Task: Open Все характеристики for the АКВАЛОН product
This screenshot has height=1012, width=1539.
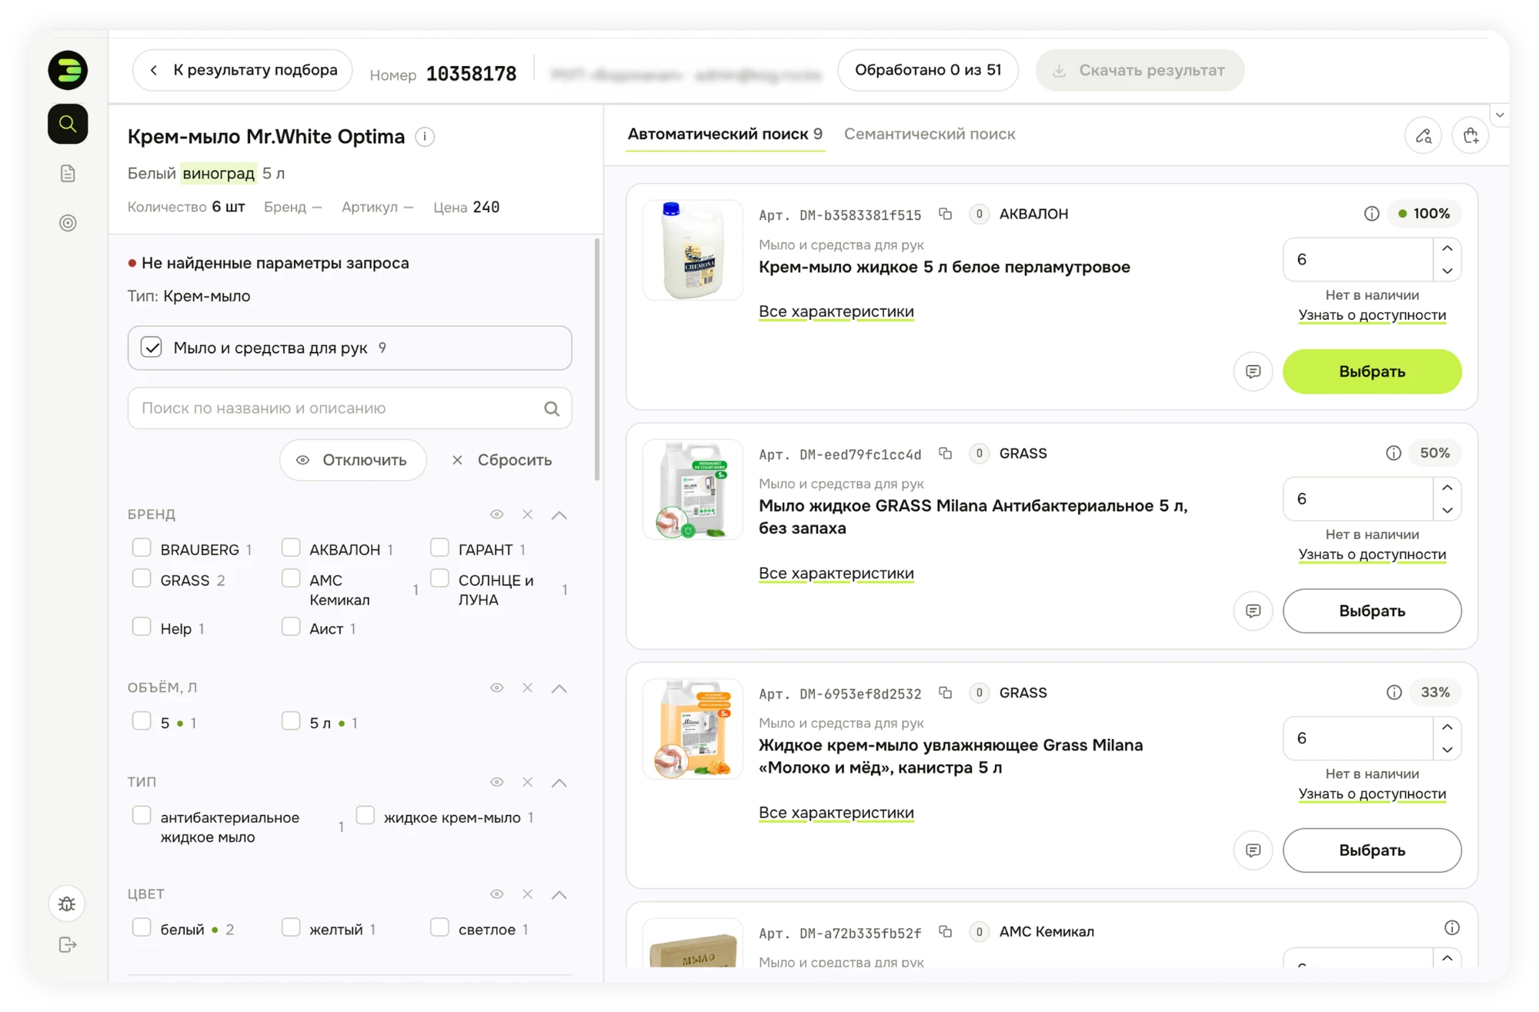Action: (836, 311)
